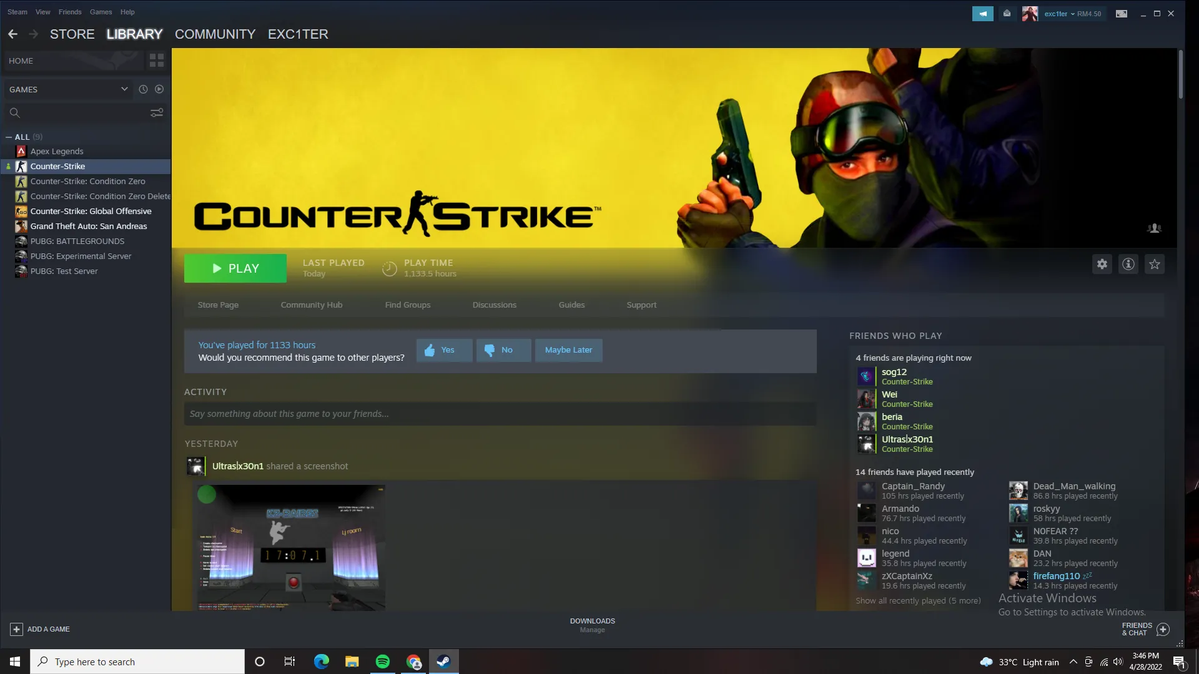Click the Grand Theft Auto game icon
The width and height of the screenshot is (1199, 674).
(x=21, y=227)
